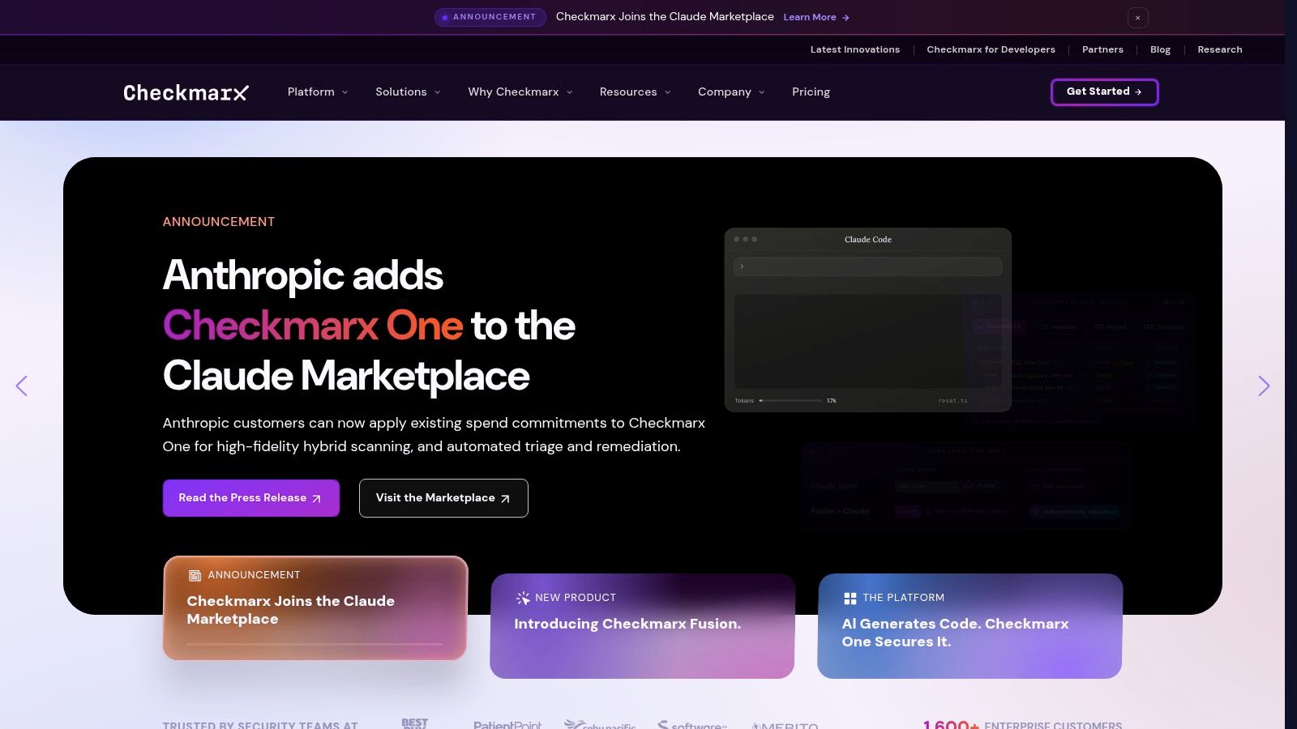Expand the Platform menu
This screenshot has width=1297, height=729.
[x=318, y=92]
